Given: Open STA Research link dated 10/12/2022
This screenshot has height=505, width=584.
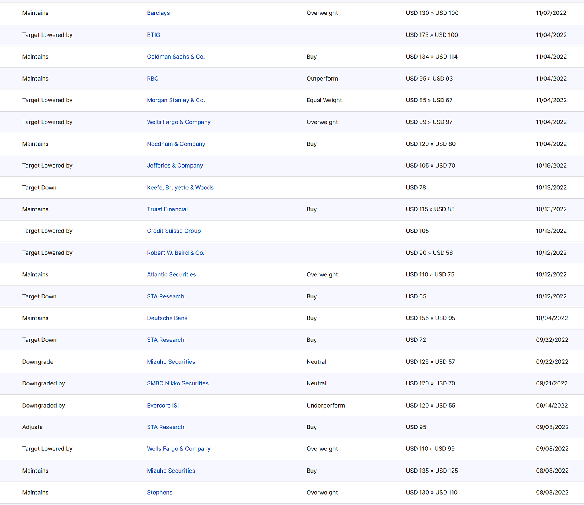Looking at the screenshot, I should (166, 296).
